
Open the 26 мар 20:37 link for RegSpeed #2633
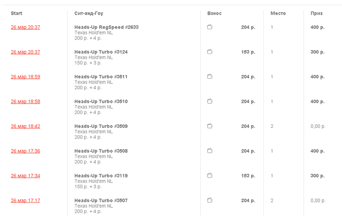tap(25, 27)
